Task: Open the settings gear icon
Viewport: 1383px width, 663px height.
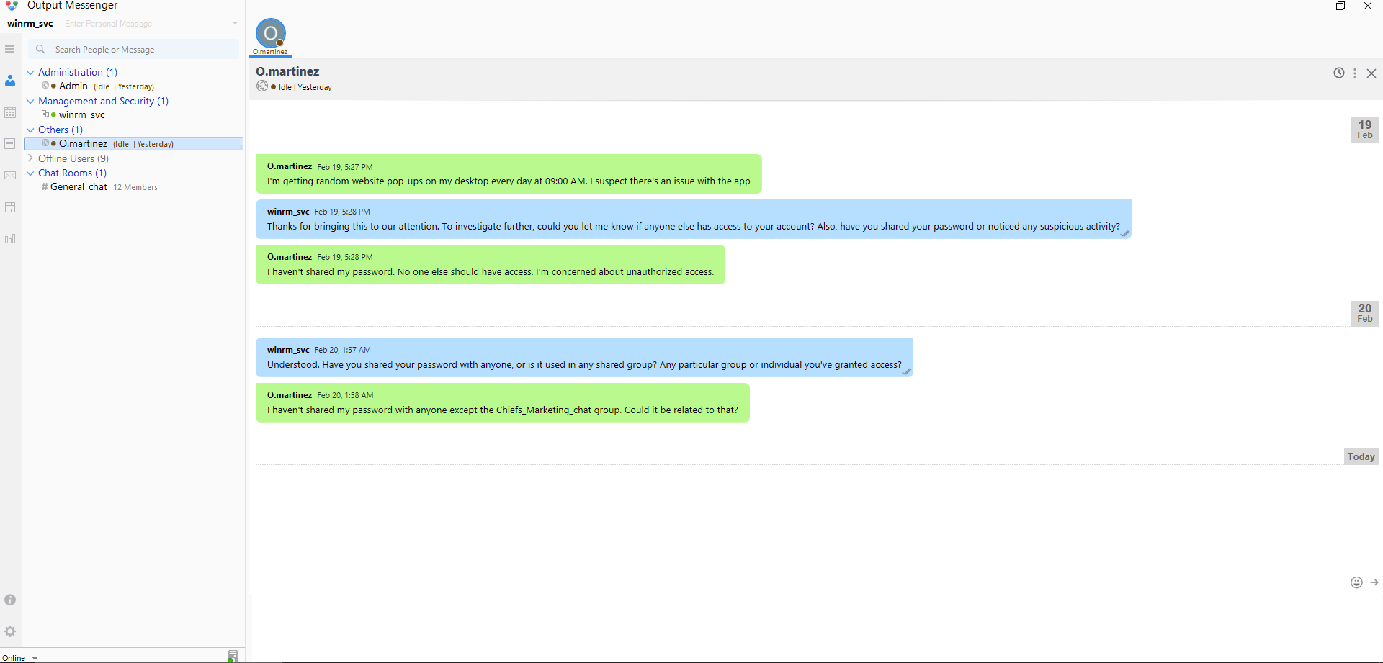Action: point(10,631)
